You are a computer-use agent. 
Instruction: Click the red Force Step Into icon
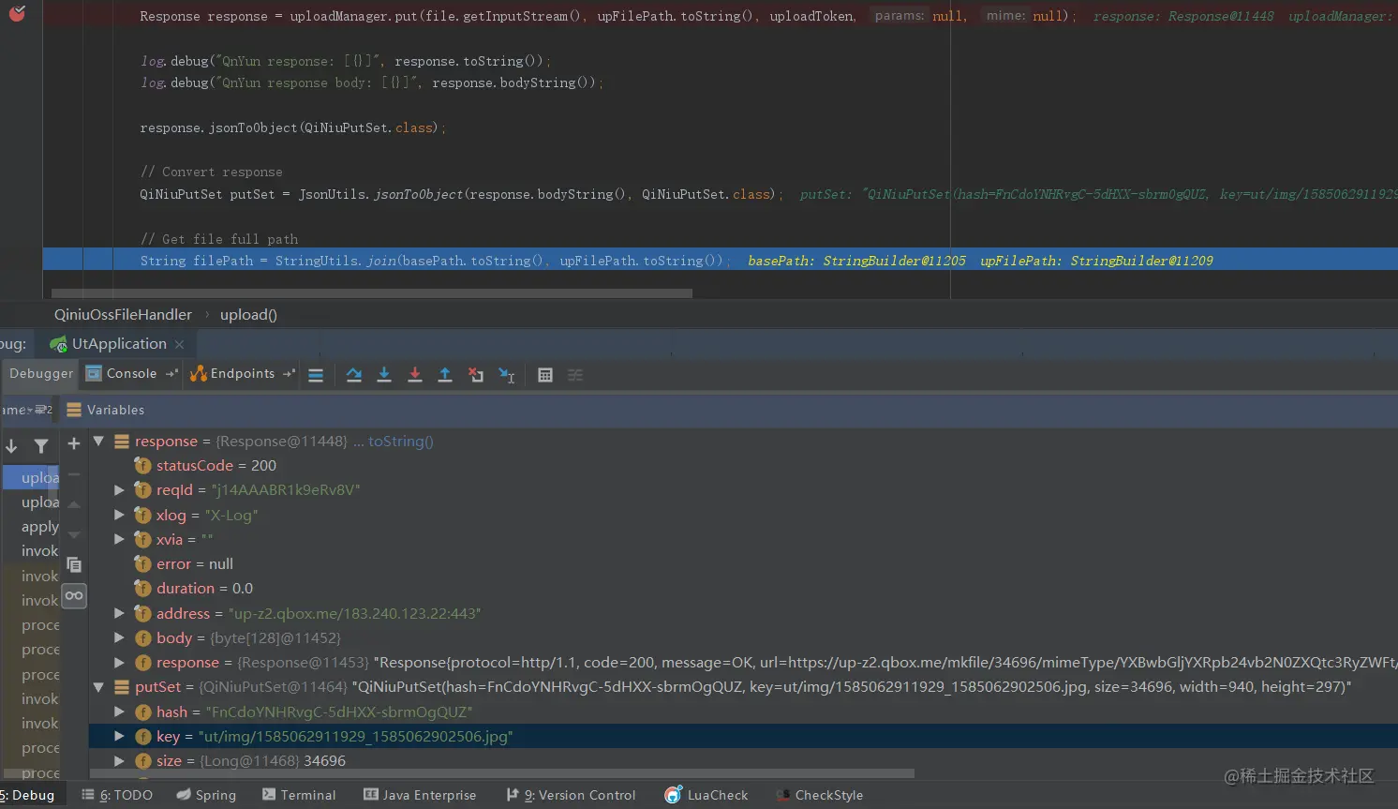414,375
